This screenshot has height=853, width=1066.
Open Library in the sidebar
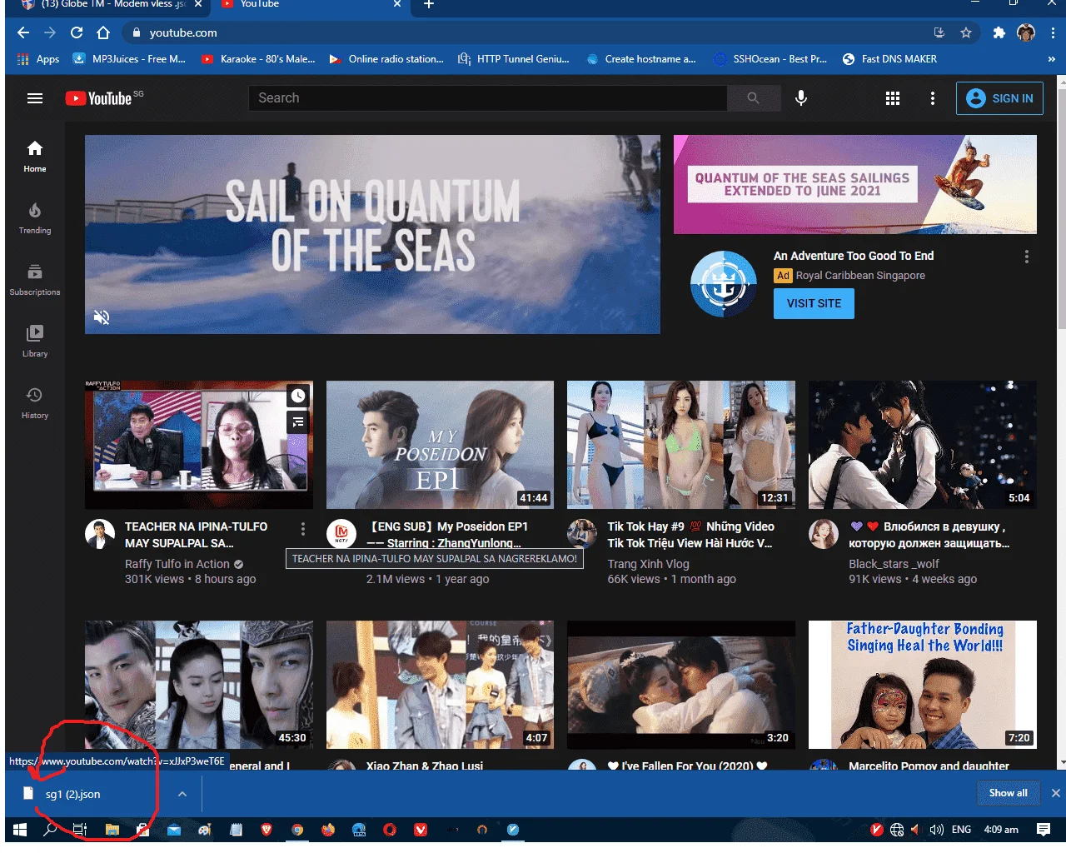pos(35,341)
